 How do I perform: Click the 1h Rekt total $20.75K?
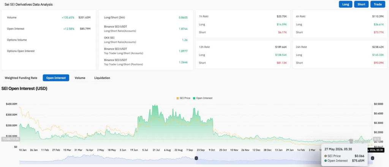(282, 16)
